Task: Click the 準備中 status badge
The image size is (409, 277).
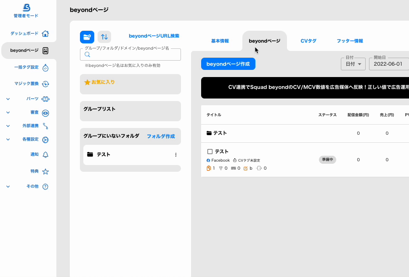Action: click(x=327, y=160)
